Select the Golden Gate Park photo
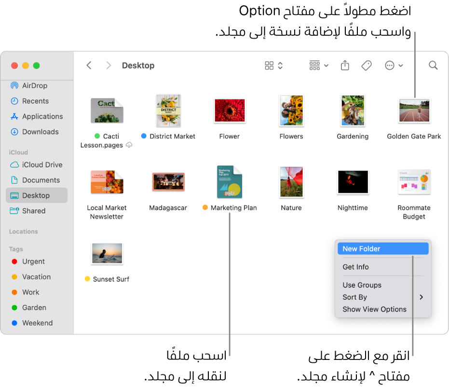 coord(414,111)
